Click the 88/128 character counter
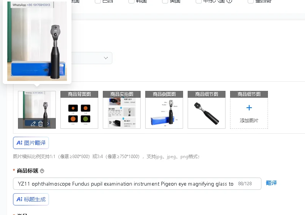This screenshot has width=305, height=215. 245,184
